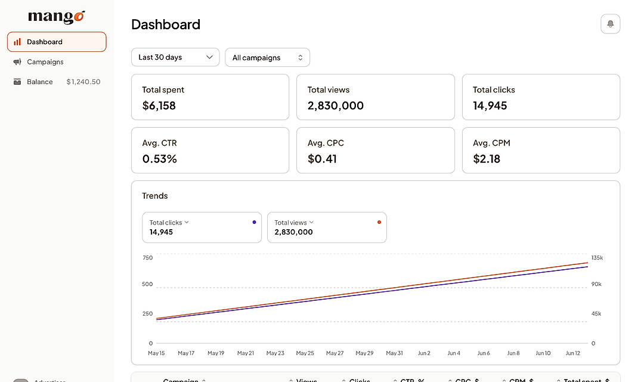Click the Total views summary card
Viewport: 638px width, 382px height.
coord(376,97)
